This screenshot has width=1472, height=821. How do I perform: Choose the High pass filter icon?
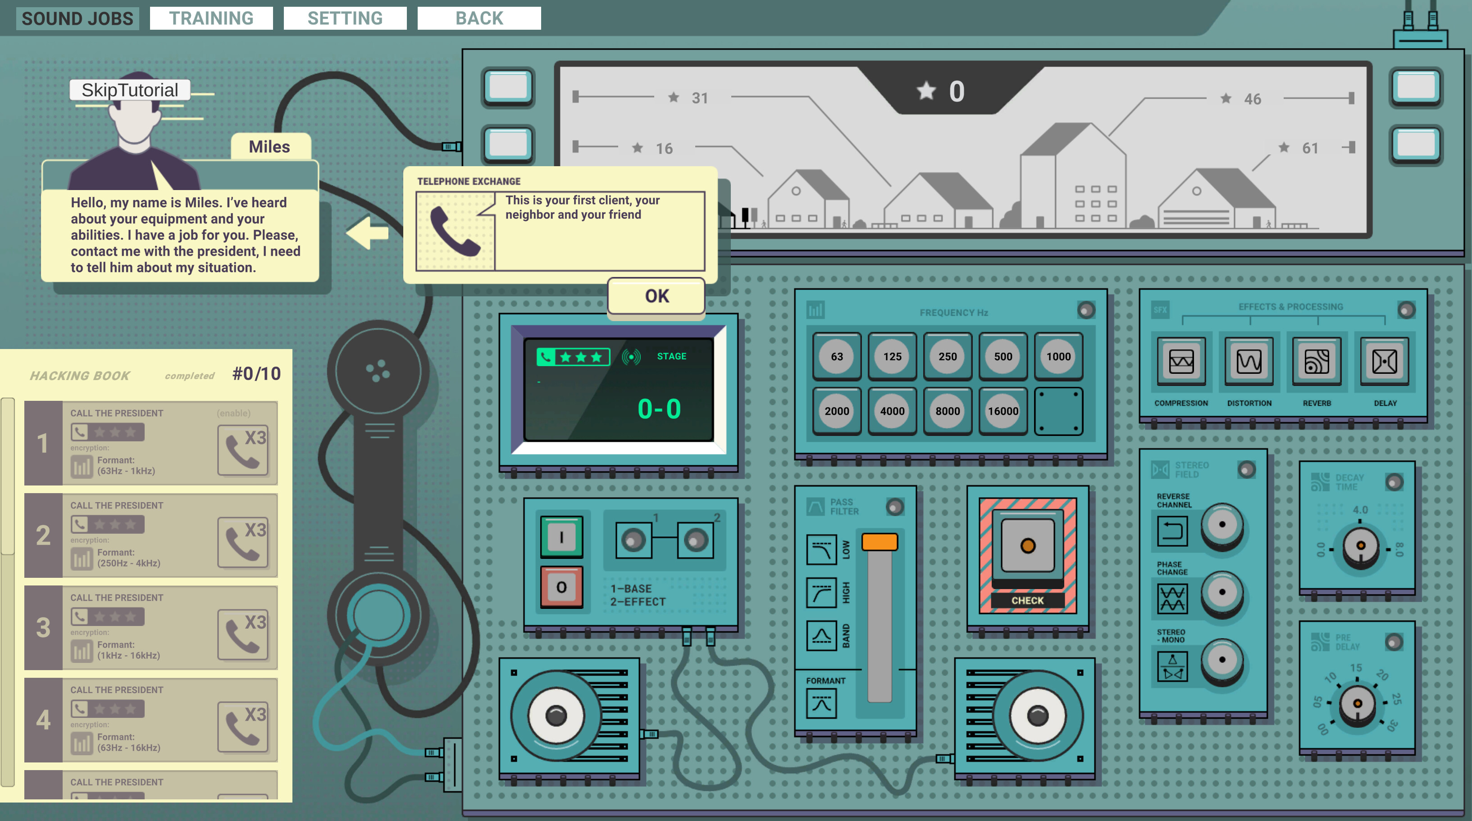tap(822, 593)
